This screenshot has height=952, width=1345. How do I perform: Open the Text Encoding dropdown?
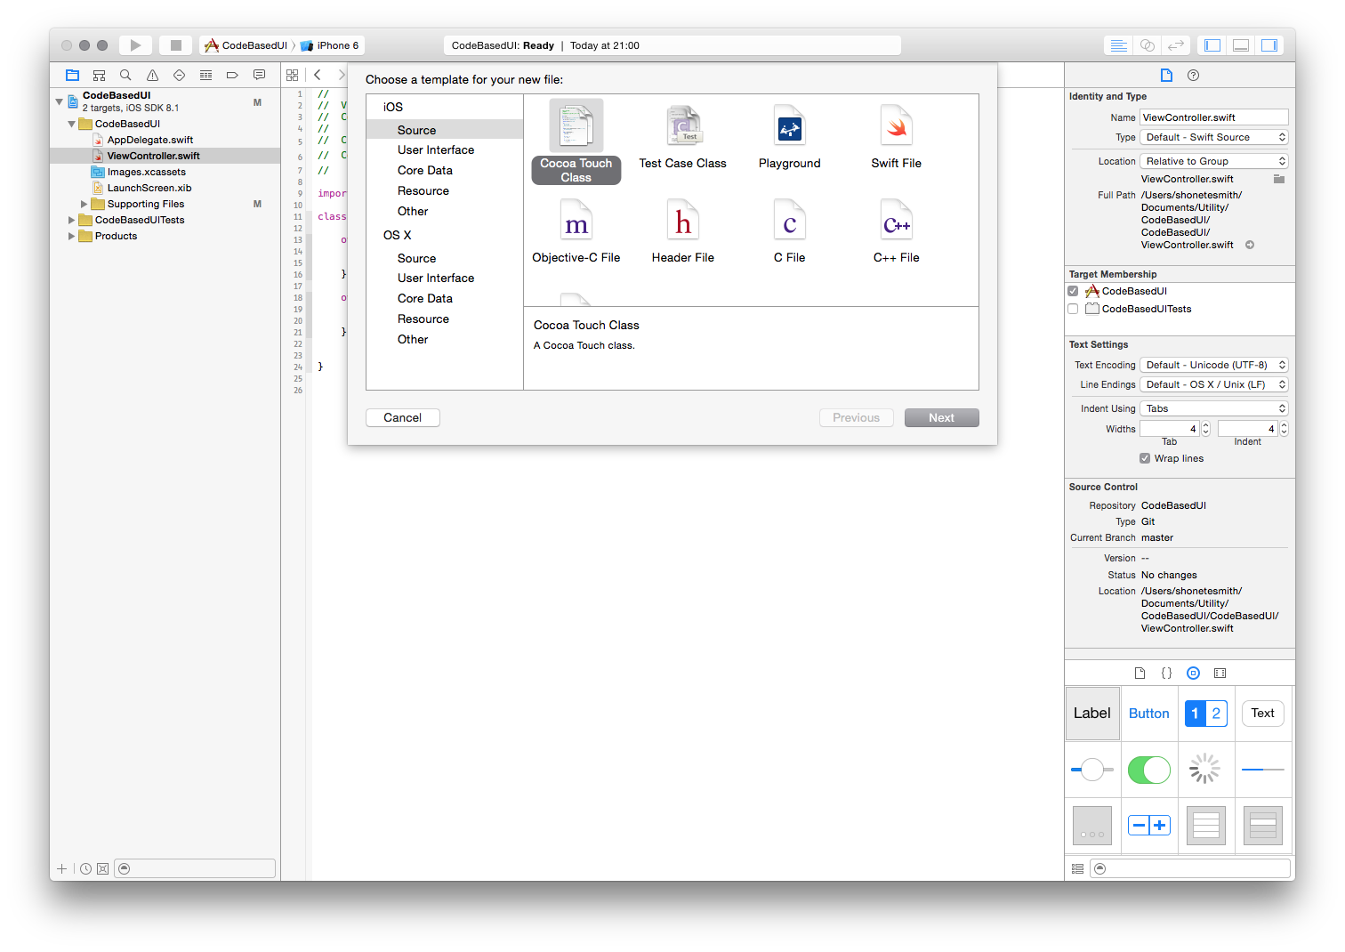(1214, 366)
